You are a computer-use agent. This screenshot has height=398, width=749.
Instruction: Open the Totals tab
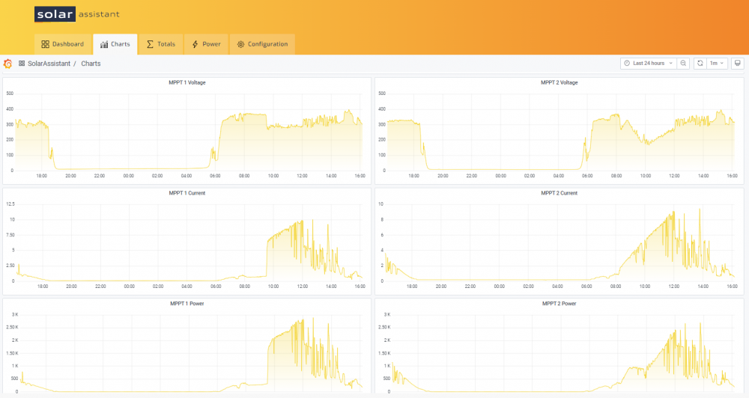point(161,44)
